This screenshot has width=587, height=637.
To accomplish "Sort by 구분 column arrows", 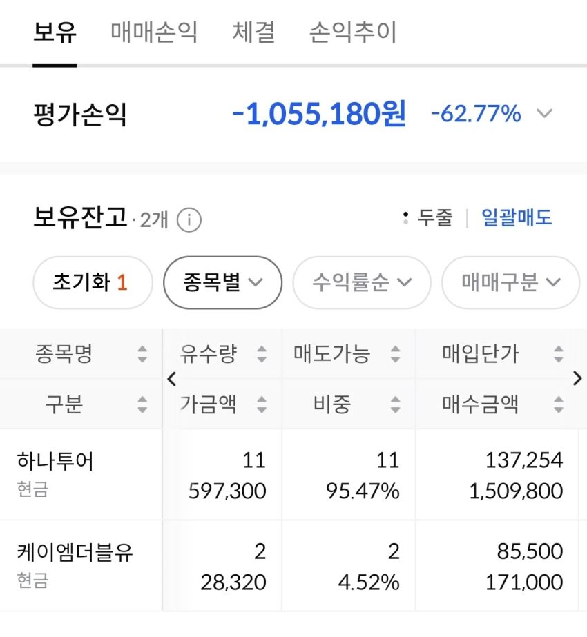I will [x=142, y=404].
